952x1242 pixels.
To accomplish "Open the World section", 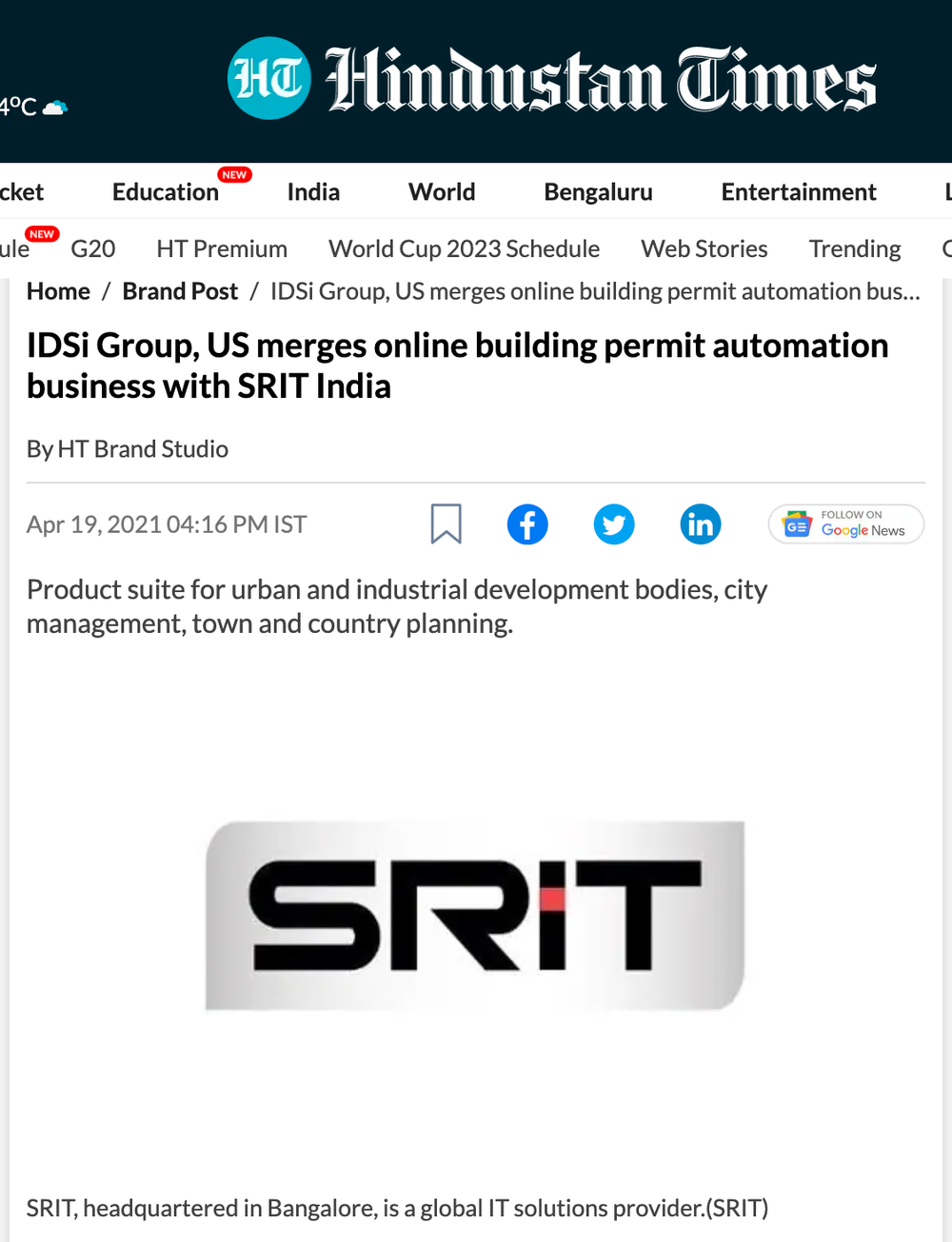I will click(x=442, y=192).
